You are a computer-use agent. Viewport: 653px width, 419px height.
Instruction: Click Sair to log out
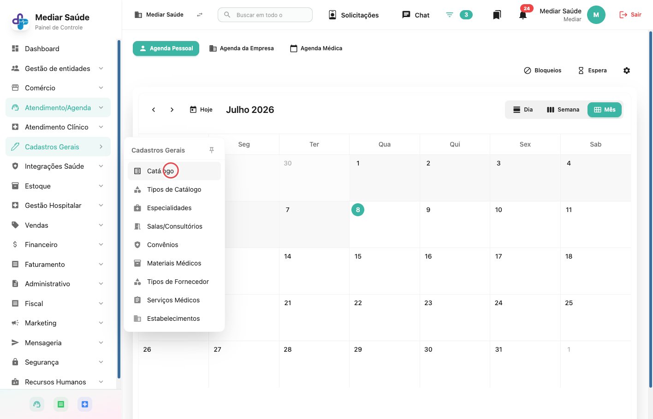[630, 15]
